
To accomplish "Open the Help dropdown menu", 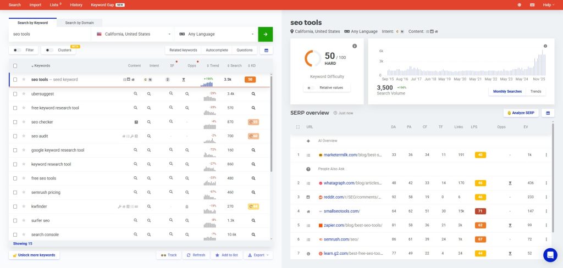I will (548, 4).
